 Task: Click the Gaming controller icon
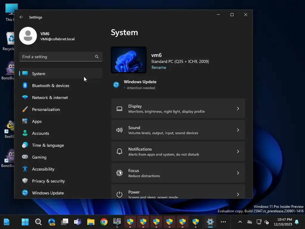25,157
